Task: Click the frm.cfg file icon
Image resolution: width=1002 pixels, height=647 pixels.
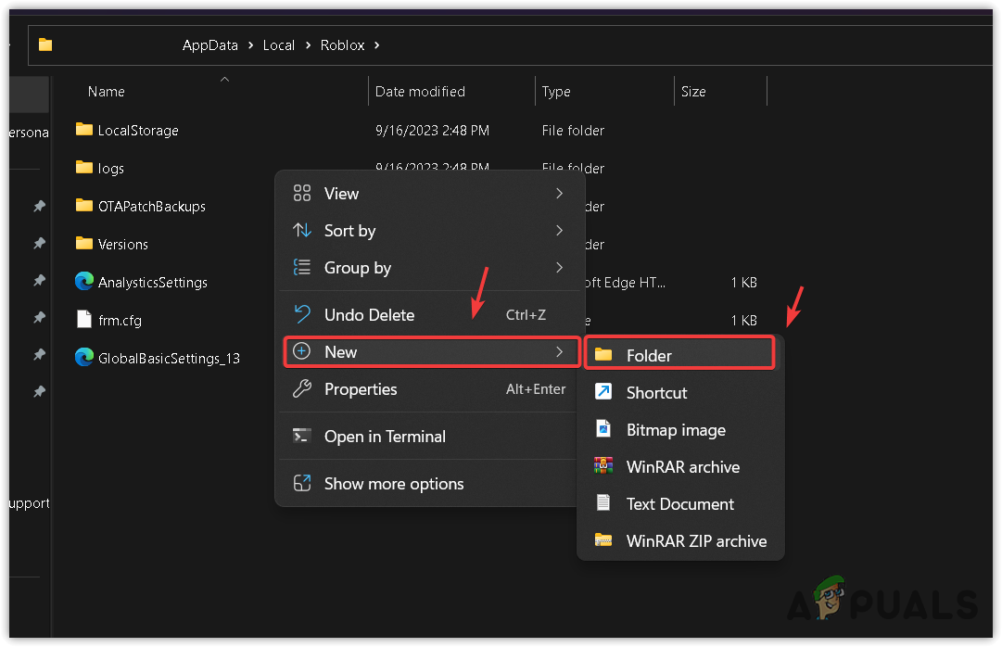Action: pos(84,319)
